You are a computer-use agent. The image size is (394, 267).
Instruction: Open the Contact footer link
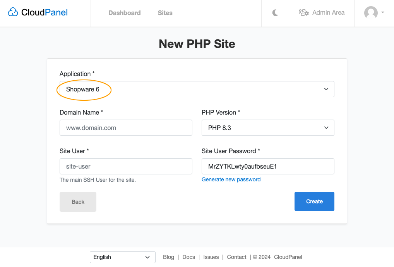237,257
